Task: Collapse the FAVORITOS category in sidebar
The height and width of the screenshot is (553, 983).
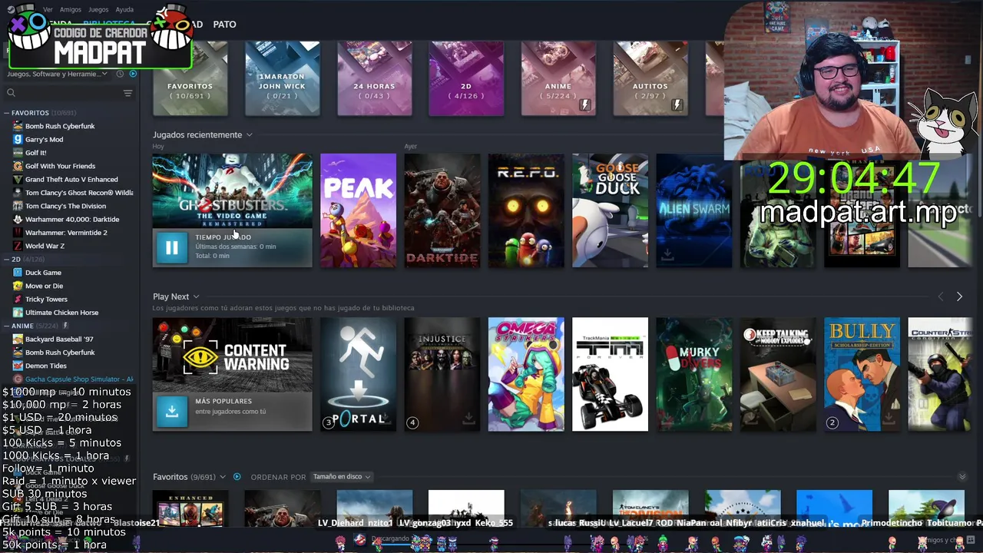Action: tap(7, 113)
